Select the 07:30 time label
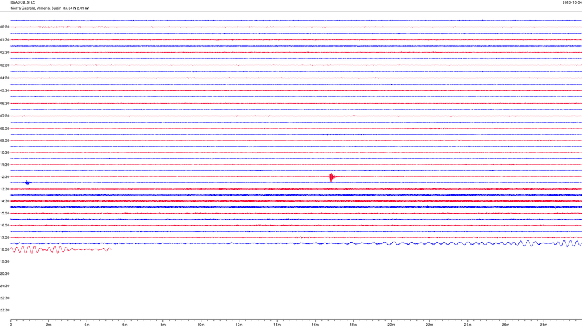The height and width of the screenshot is (327, 582). tap(5, 116)
